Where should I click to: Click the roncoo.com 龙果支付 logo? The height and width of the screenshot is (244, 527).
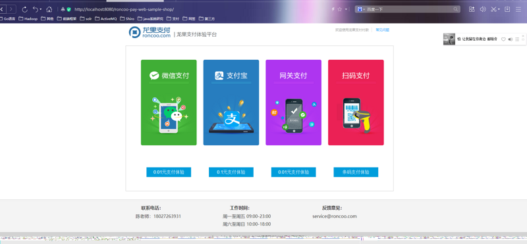(x=150, y=32)
